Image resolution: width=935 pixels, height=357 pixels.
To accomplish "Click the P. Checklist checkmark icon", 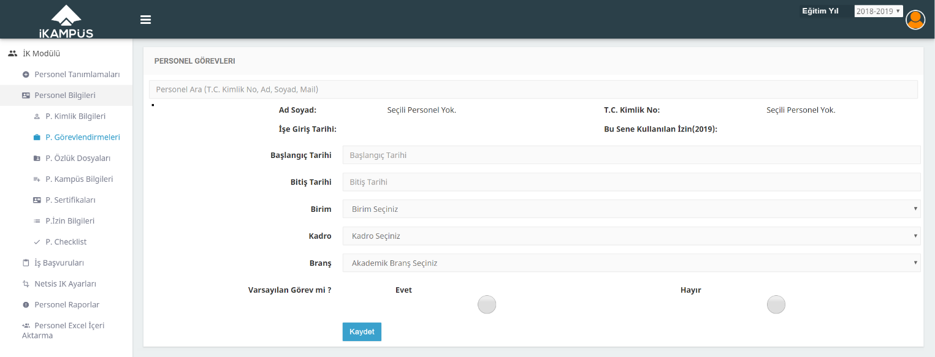I will click(x=37, y=242).
